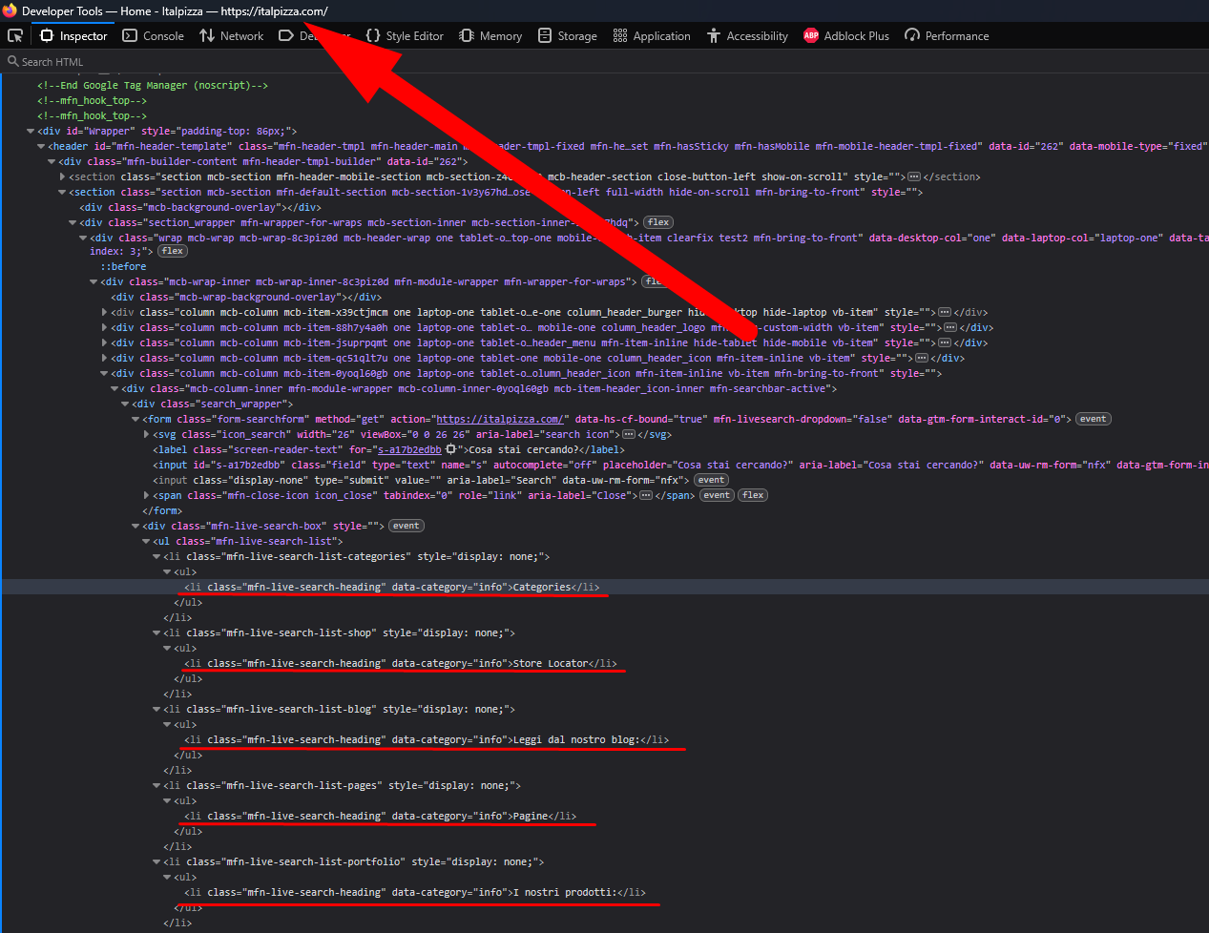Open the Application tab
The width and height of the screenshot is (1209, 933).
click(653, 35)
